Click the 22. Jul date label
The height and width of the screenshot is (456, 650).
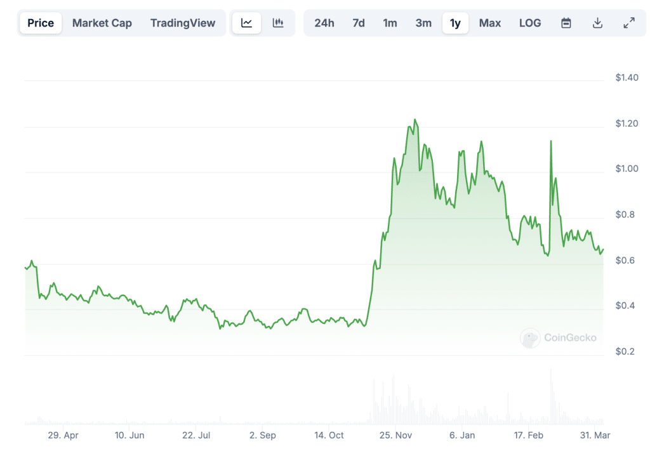[x=196, y=435]
